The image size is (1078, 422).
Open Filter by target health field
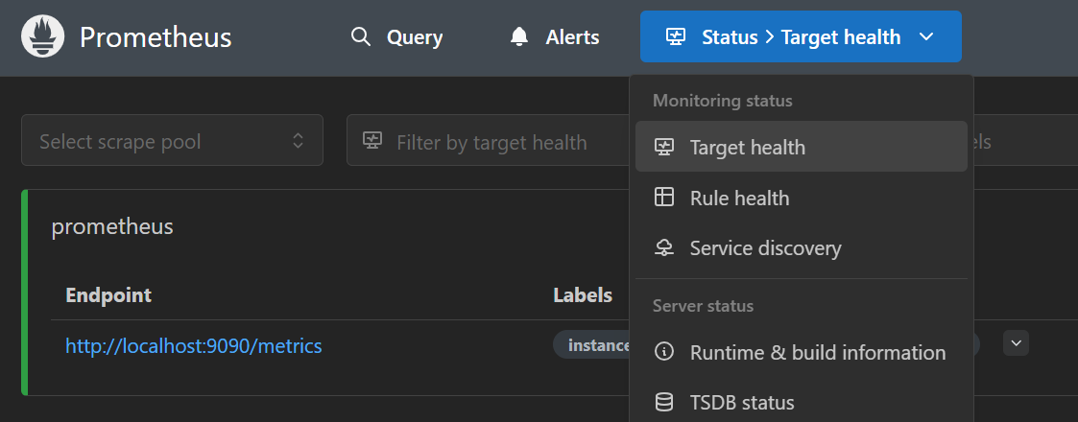click(489, 141)
